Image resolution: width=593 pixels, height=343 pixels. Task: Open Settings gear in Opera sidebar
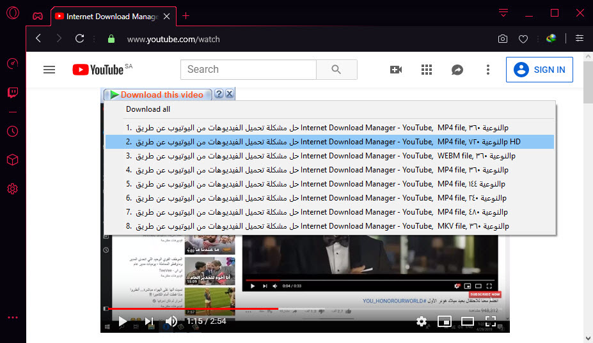pos(13,189)
